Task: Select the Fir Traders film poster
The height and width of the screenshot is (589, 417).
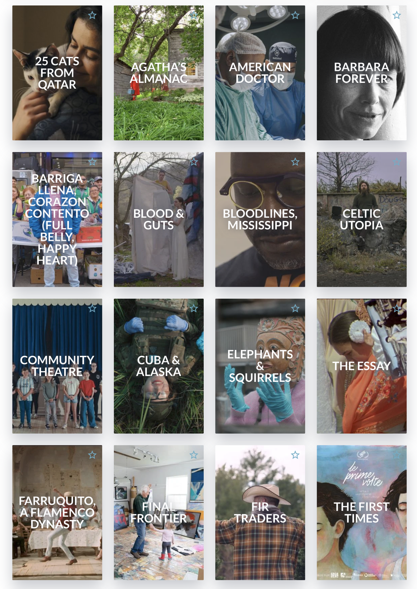Action: (x=260, y=513)
